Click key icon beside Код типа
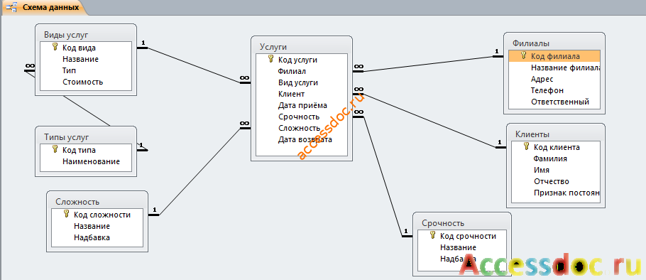 (55, 149)
